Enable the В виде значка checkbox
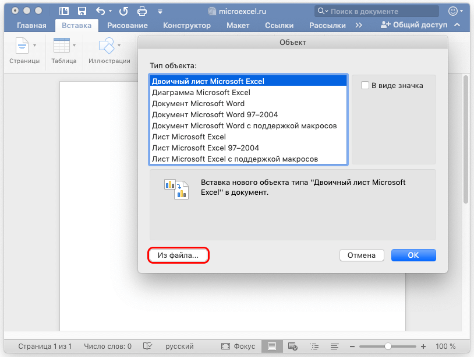Viewport: 474px width, 357px height. (x=365, y=85)
